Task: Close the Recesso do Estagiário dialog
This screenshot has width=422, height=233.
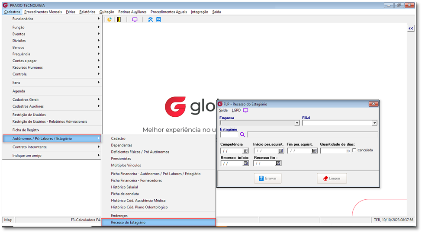Action: [x=373, y=104]
